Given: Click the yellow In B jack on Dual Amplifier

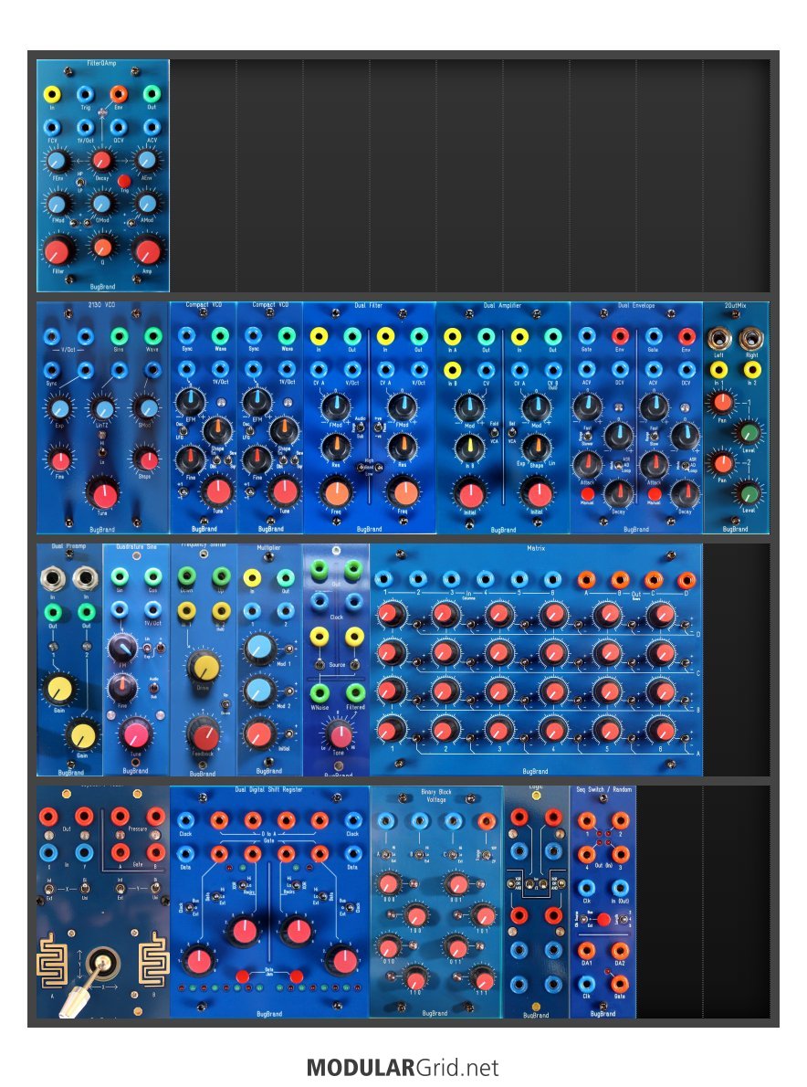Looking at the screenshot, I should pyautogui.click(x=452, y=370).
